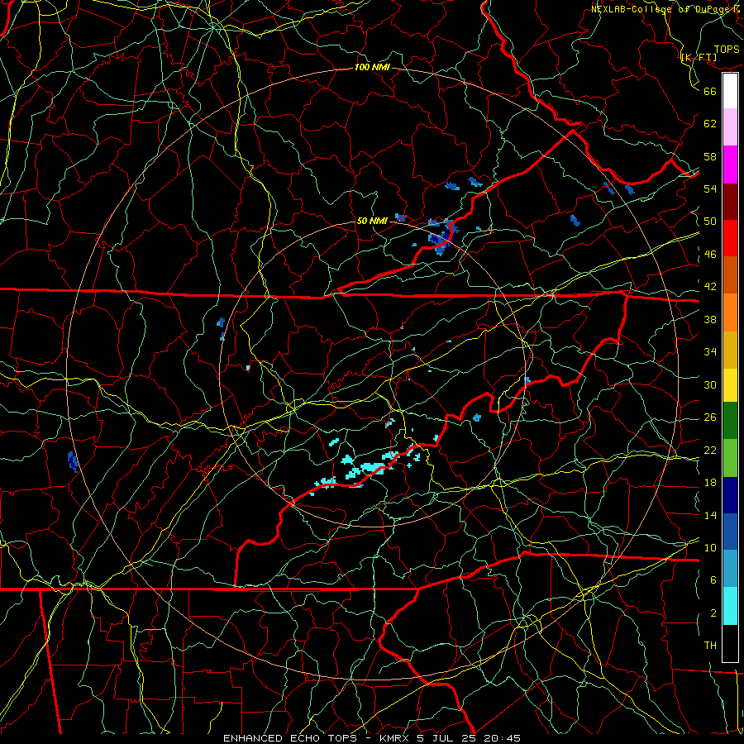Screen dimensions: 744x744
Task: Click the gold legend swatch
Action: (730, 350)
